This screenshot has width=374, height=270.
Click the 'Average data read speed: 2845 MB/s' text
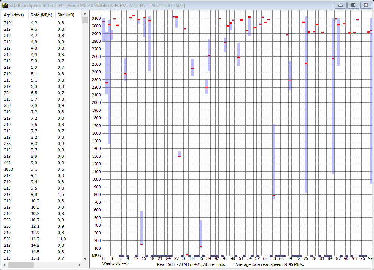[x=270, y=264]
